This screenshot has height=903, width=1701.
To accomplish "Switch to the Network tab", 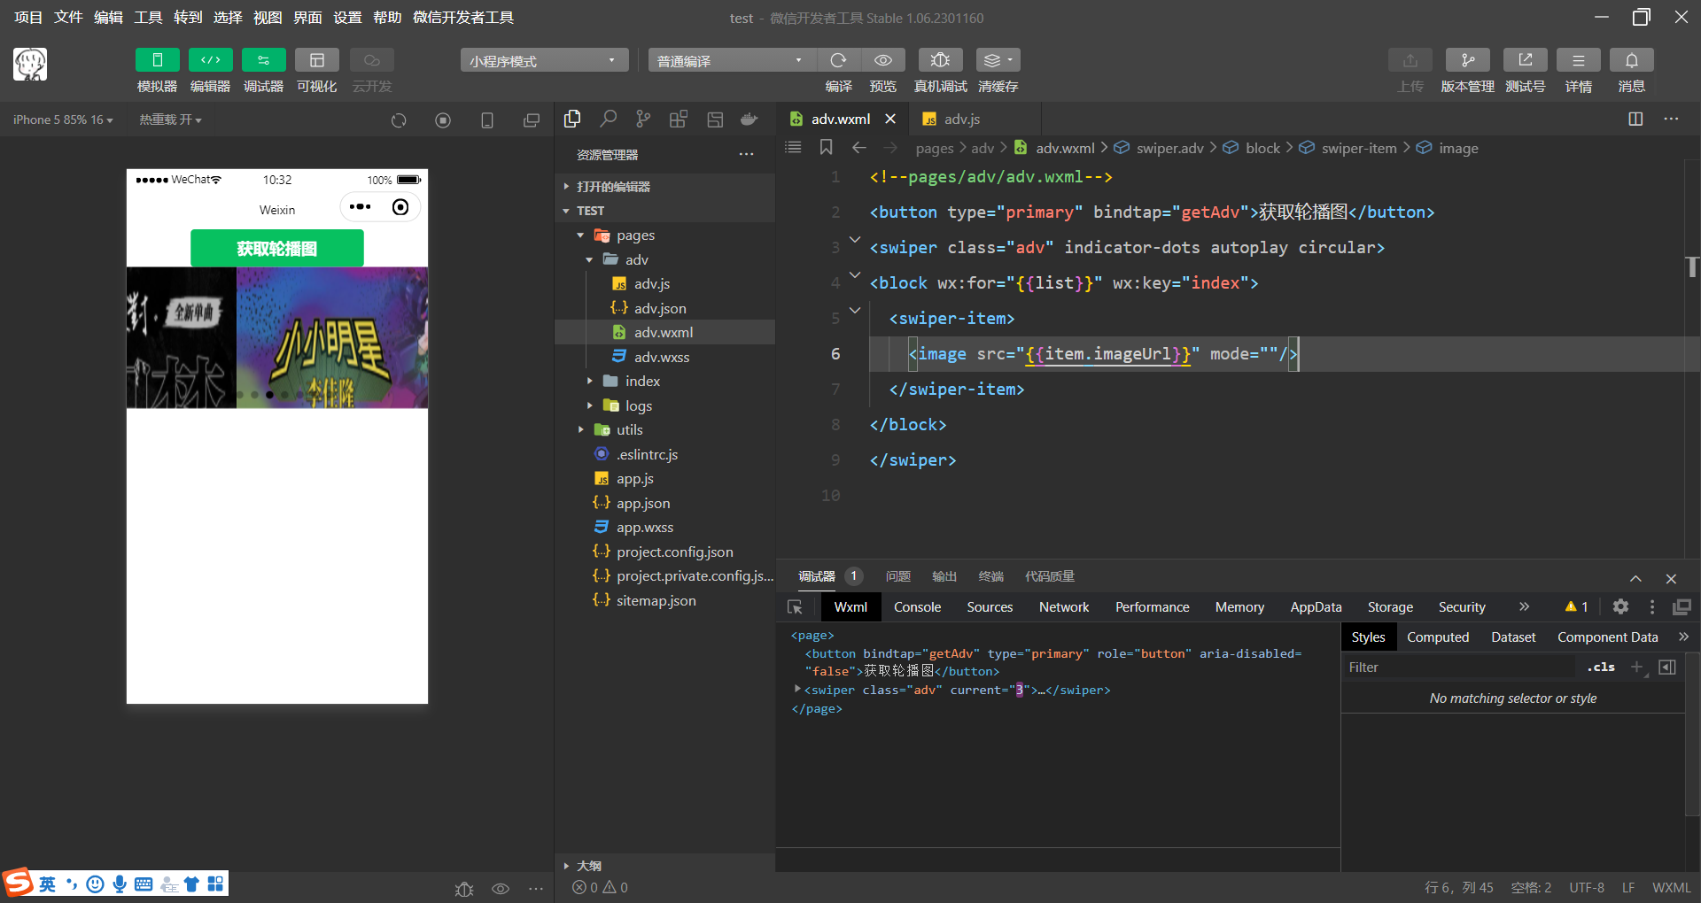I will point(1064,607).
